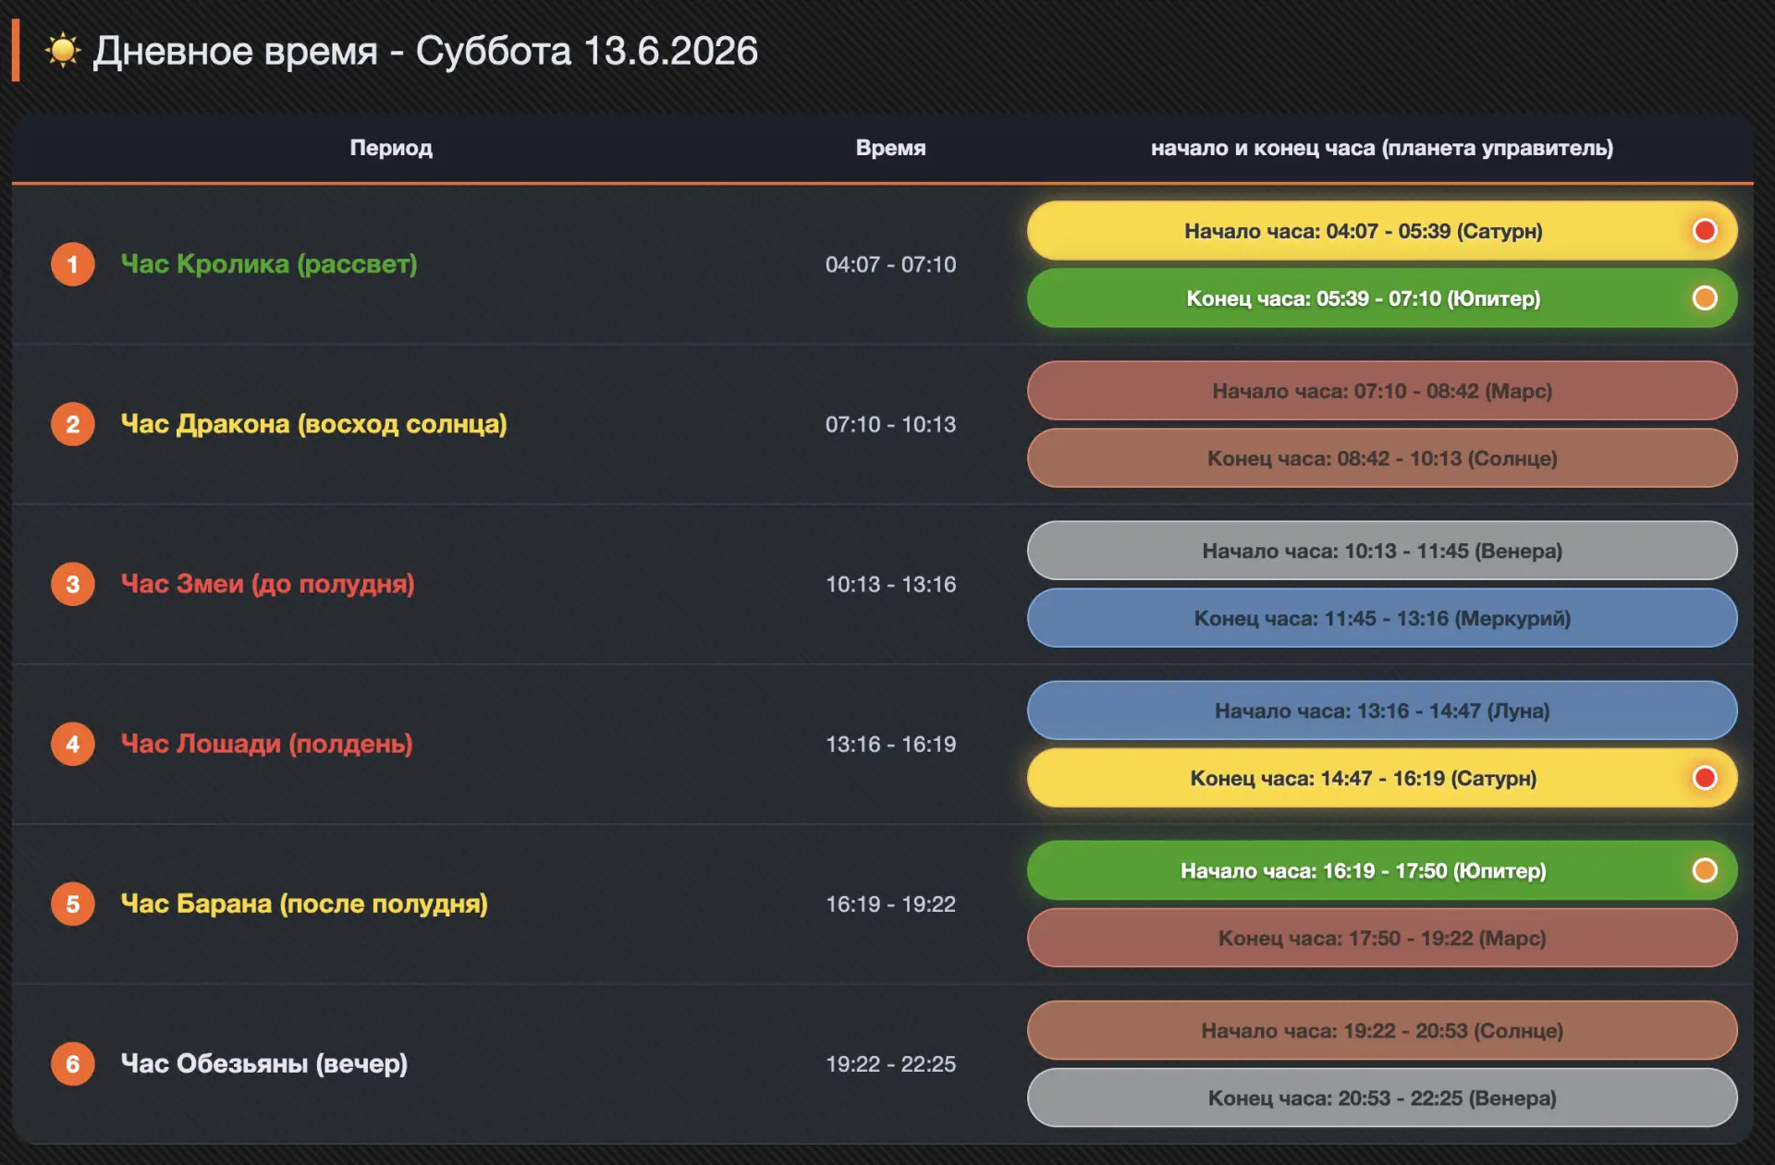Select the Начало часа 04:07 - 05:39 Сатурн bar

click(x=1382, y=231)
